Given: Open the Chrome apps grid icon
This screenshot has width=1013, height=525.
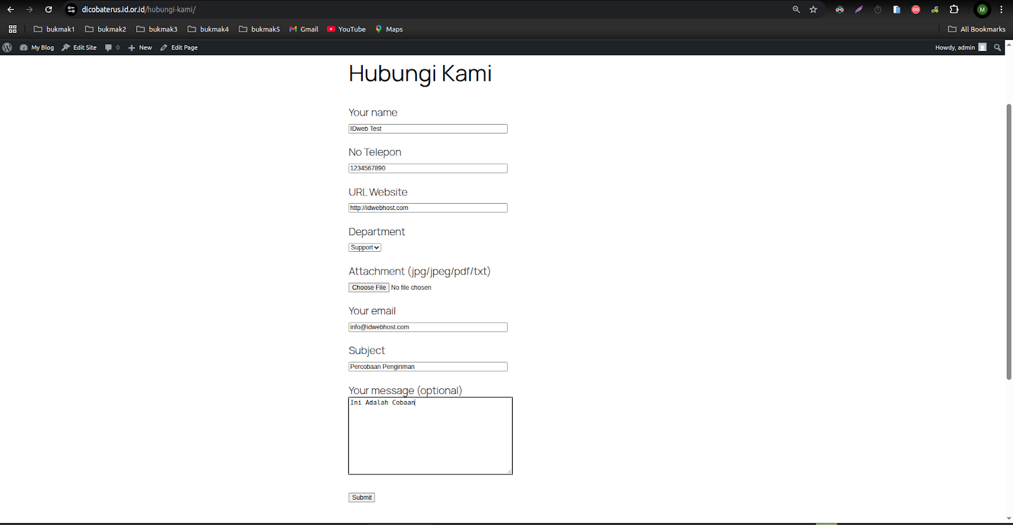Looking at the screenshot, I should coord(13,29).
